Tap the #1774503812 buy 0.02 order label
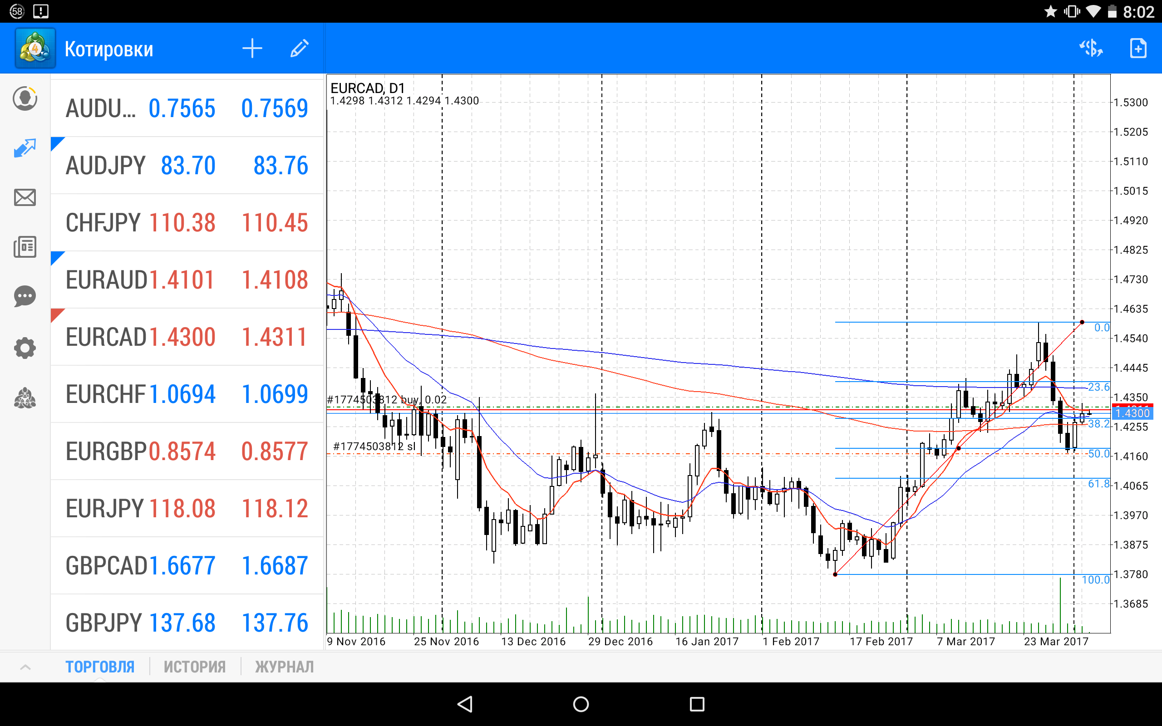 pos(387,399)
